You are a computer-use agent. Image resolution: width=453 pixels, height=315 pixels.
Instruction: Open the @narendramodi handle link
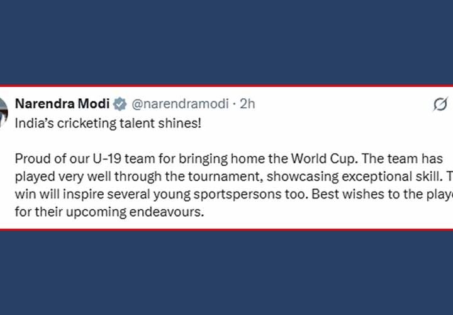(x=180, y=103)
